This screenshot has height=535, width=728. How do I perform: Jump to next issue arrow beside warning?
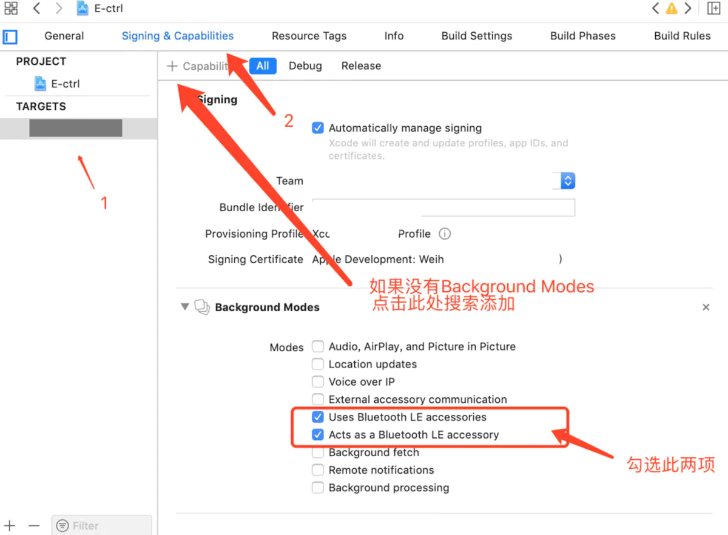[x=688, y=8]
